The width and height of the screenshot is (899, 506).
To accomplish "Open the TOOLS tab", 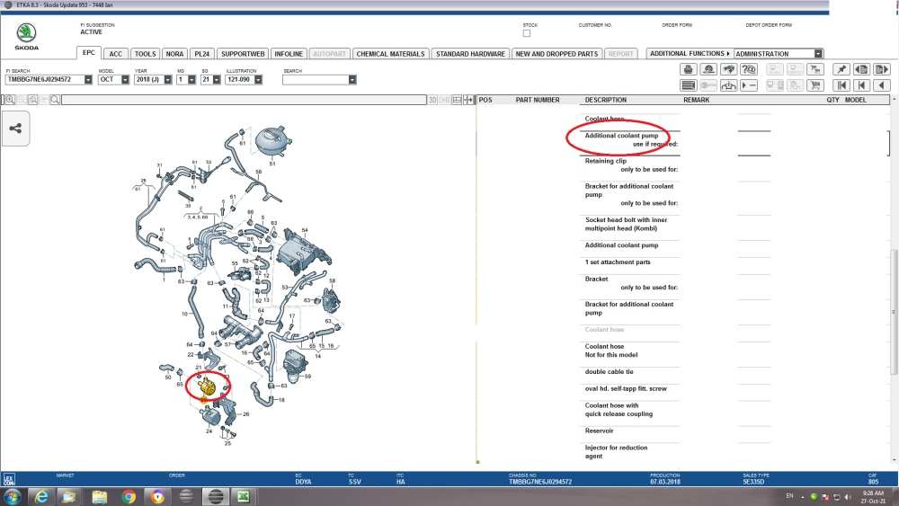I will [145, 54].
